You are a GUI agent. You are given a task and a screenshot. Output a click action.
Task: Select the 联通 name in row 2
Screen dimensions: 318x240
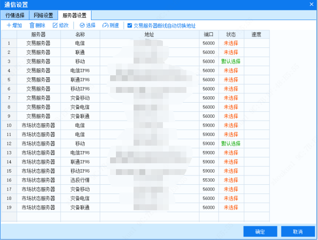[80, 52]
